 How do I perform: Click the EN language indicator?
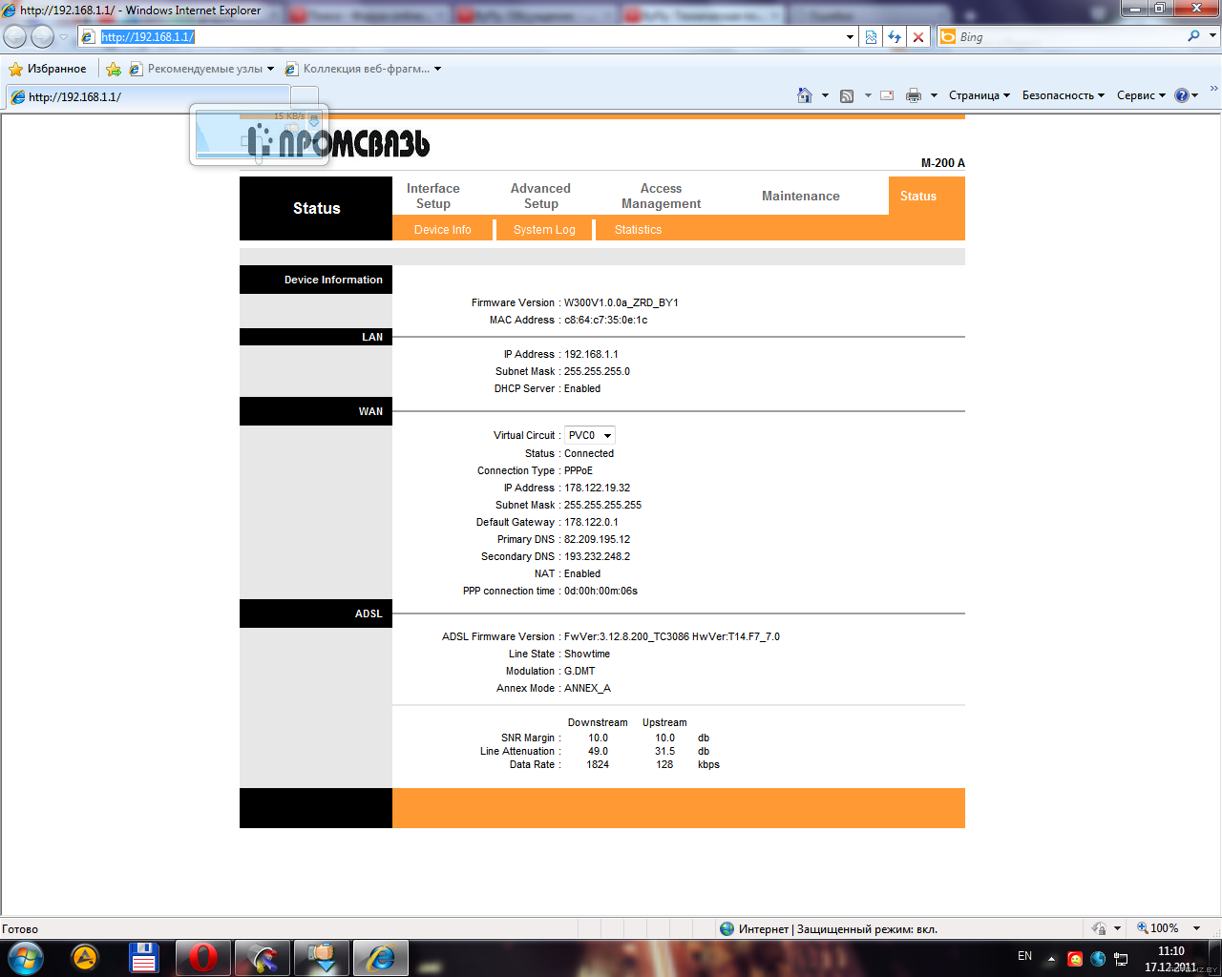(1024, 956)
